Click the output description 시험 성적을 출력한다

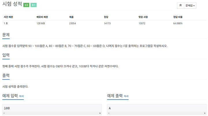15,86
